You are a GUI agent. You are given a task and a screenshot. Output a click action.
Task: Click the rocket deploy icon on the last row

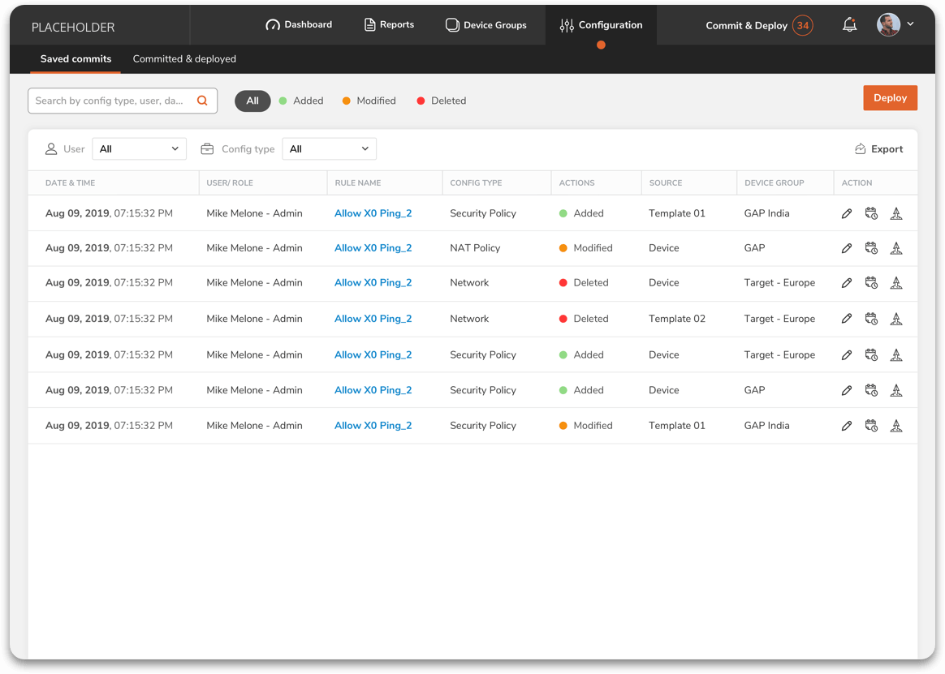(896, 425)
